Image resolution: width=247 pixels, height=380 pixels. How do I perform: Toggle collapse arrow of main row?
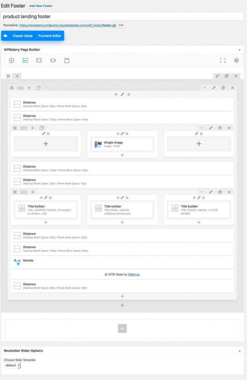[205, 88]
